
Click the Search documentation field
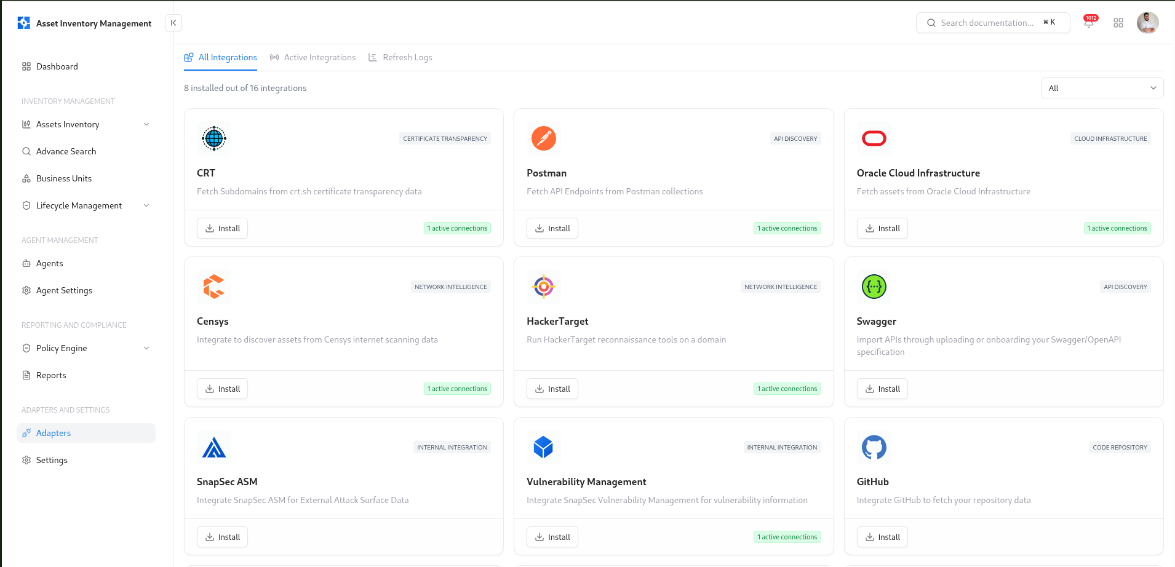(993, 23)
